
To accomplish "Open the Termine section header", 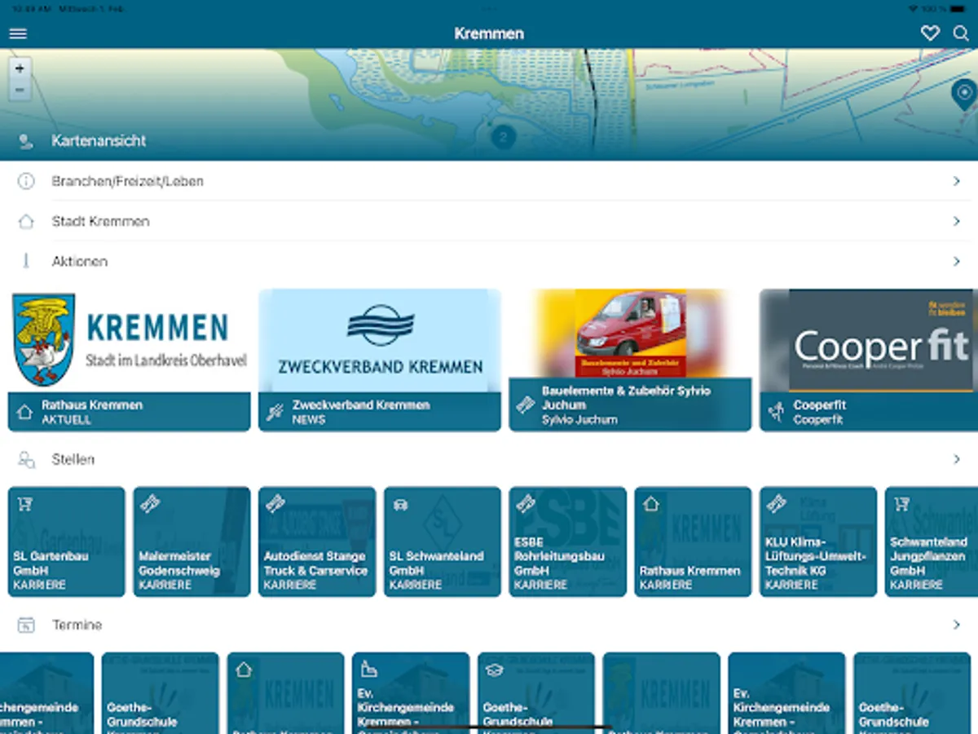I will click(x=489, y=626).
